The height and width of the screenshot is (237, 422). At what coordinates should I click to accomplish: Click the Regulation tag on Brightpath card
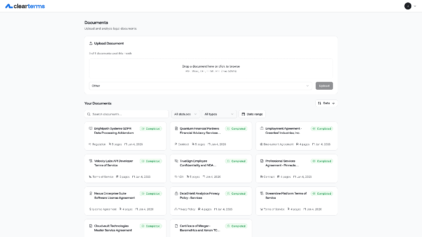pos(97,144)
